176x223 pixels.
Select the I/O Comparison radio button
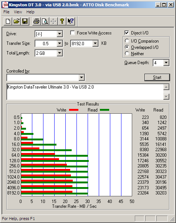[127, 41]
